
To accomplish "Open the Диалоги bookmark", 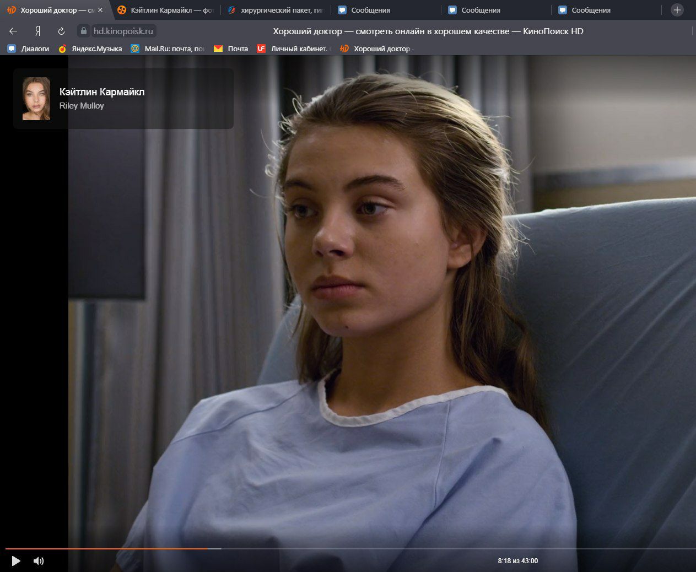I will pos(29,48).
